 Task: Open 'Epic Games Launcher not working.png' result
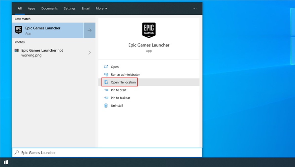[x=53, y=53]
